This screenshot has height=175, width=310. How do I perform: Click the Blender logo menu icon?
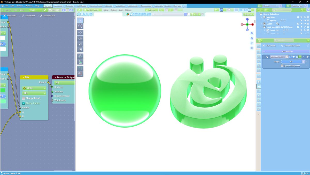pyautogui.click(x=2, y=6)
